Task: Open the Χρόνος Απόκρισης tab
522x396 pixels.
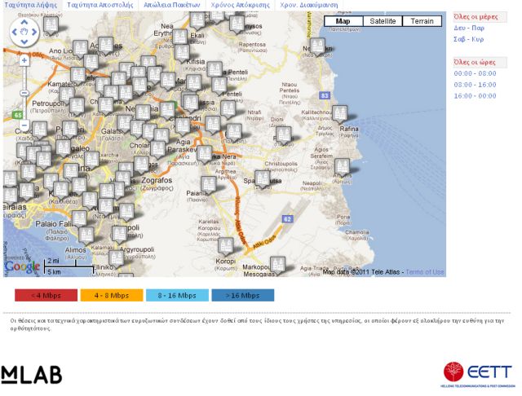Action: 241,5
